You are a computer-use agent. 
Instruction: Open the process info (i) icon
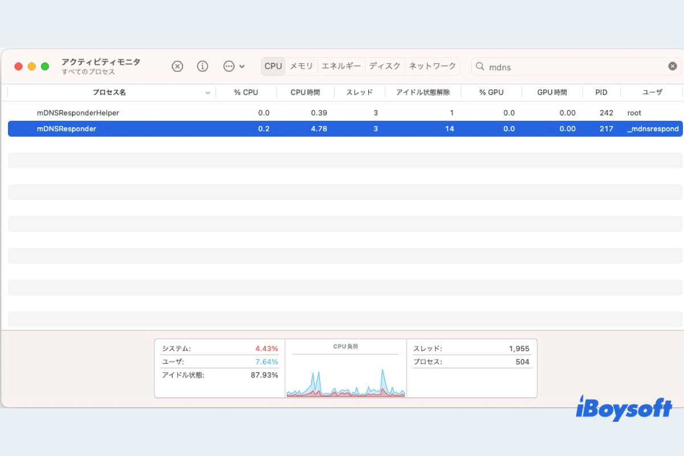click(202, 66)
